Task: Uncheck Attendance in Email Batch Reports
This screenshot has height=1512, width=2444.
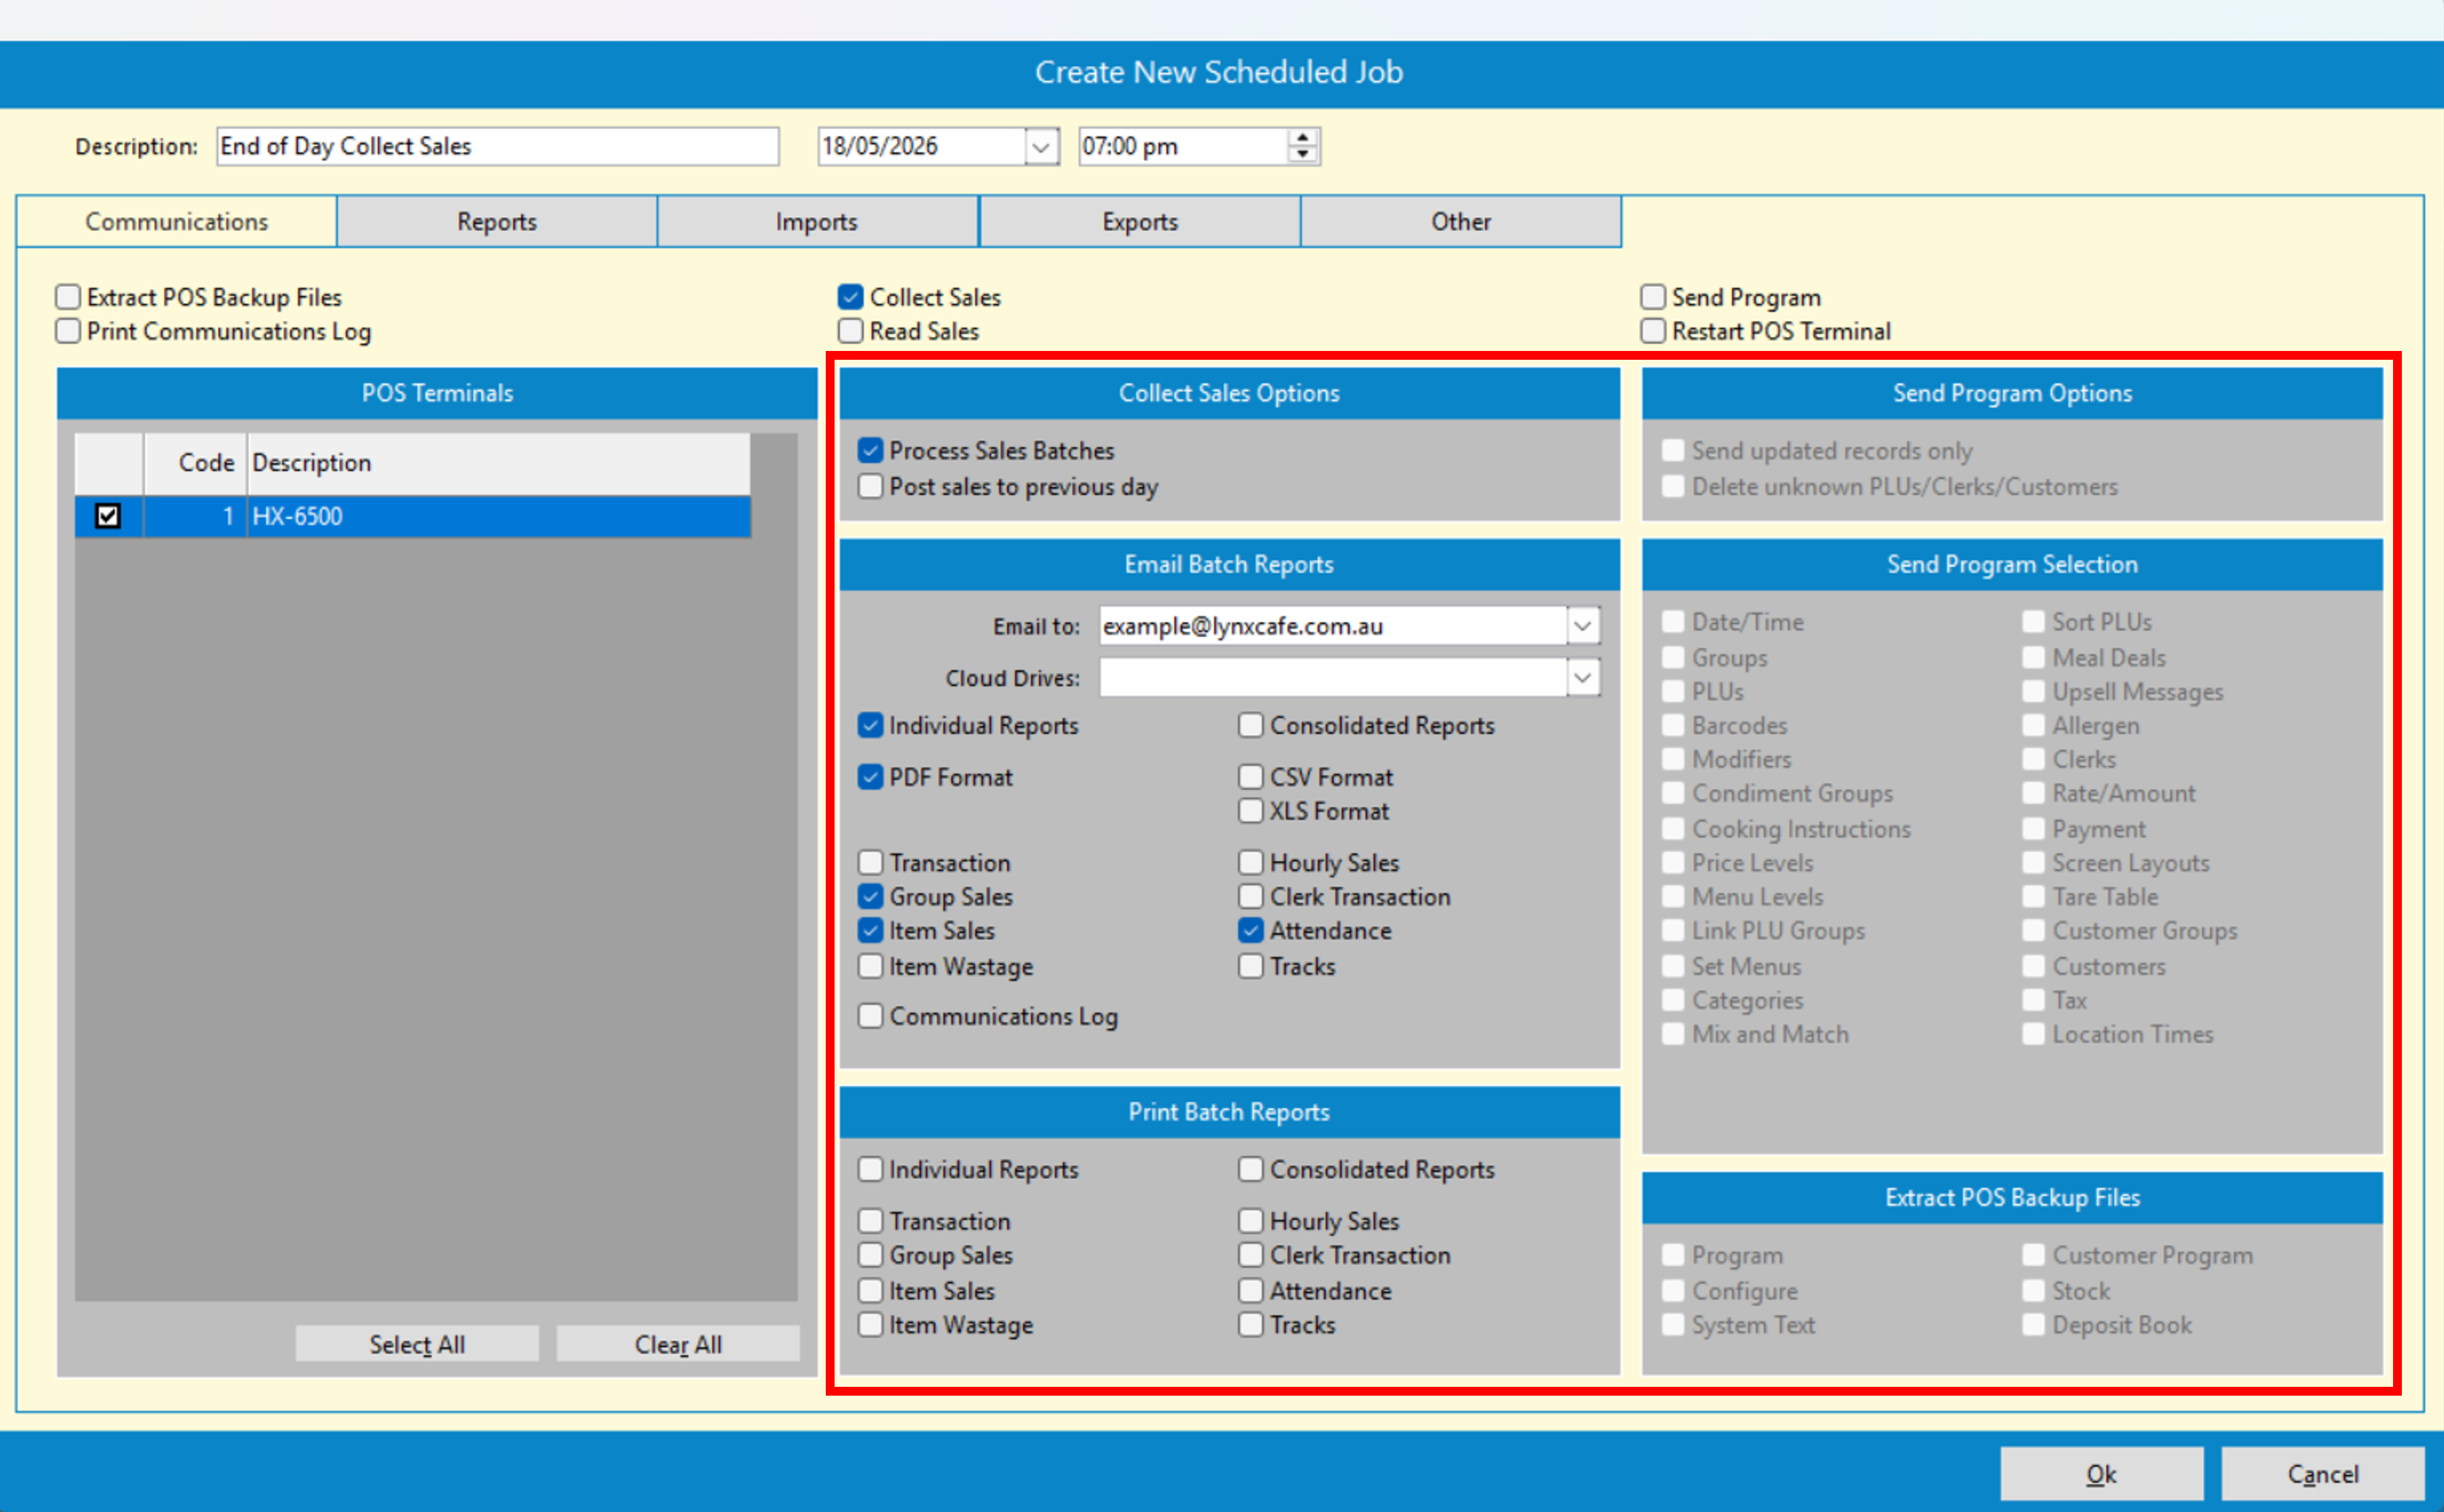Action: [x=1251, y=931]
